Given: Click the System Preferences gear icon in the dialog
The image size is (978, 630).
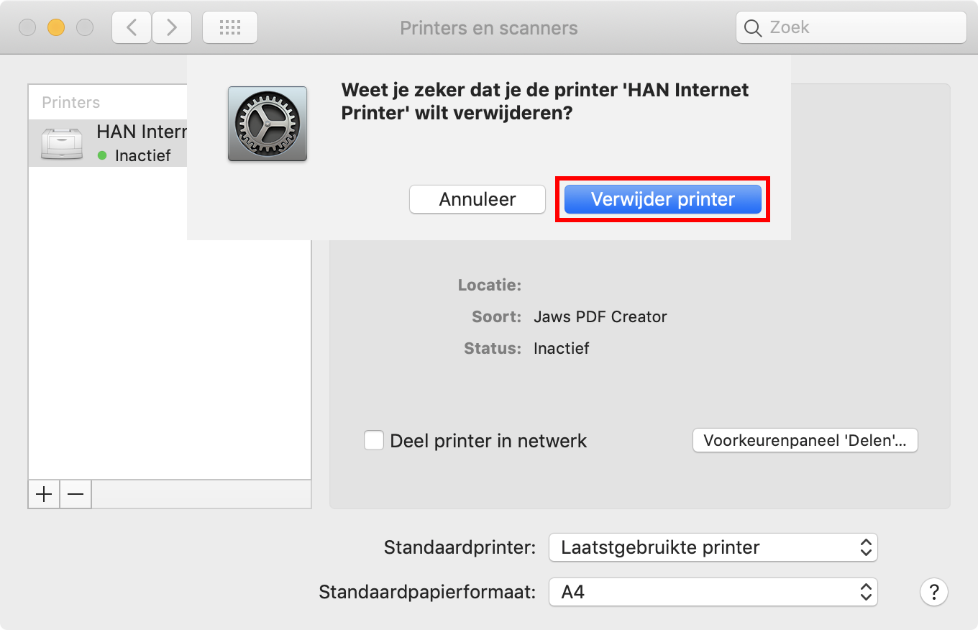Looking at the screenshot, I should coord(267,124).
